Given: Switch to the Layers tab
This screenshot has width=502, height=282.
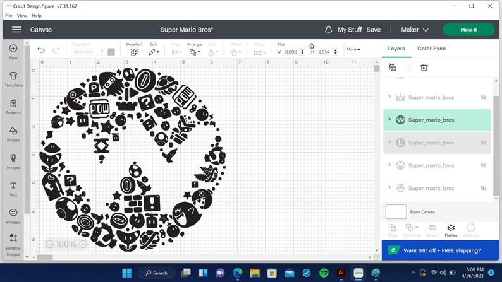Looking at the screenshot, I should point(396,49).
